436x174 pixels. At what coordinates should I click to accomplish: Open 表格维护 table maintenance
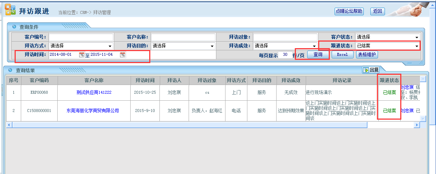click(x=367, y=55)
